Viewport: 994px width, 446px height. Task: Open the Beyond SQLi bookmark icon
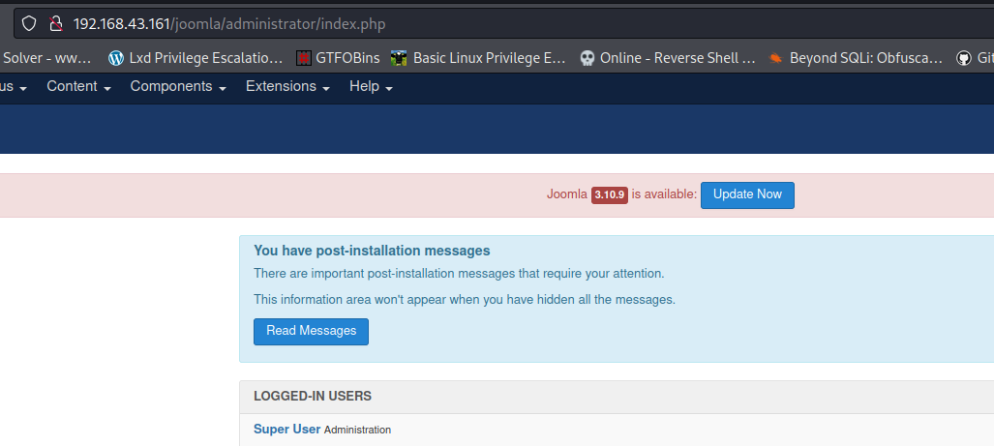click(x=775, y=58)
